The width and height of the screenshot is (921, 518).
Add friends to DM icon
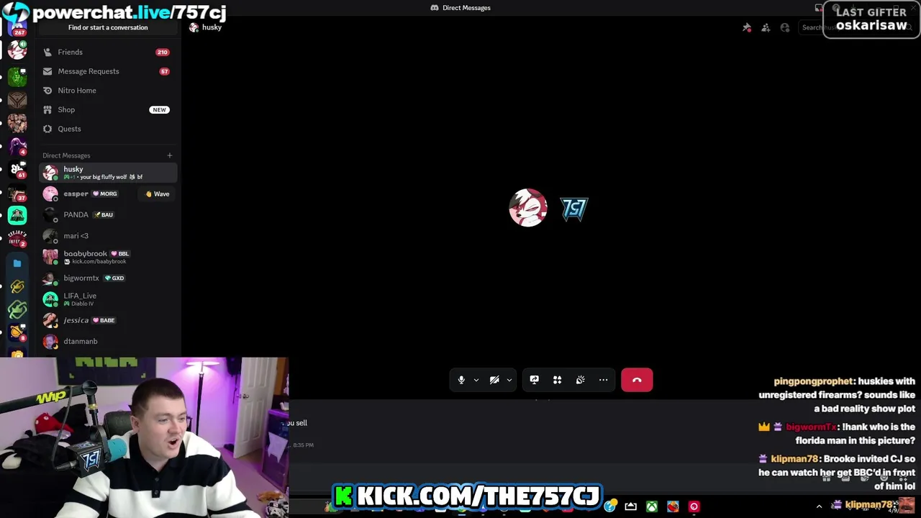click(766, 27)
